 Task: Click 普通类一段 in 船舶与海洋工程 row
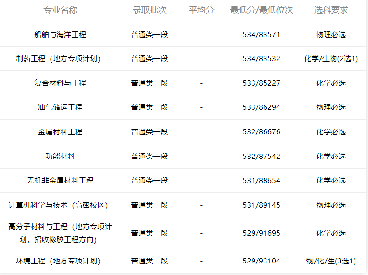tap(150, 35)
